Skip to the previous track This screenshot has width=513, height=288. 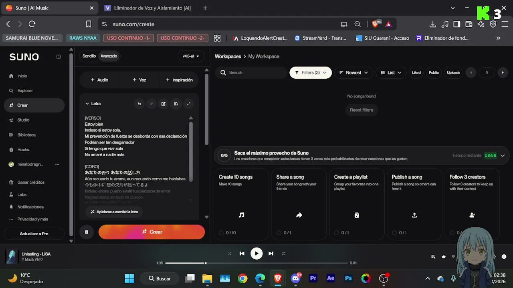[242, 253]
